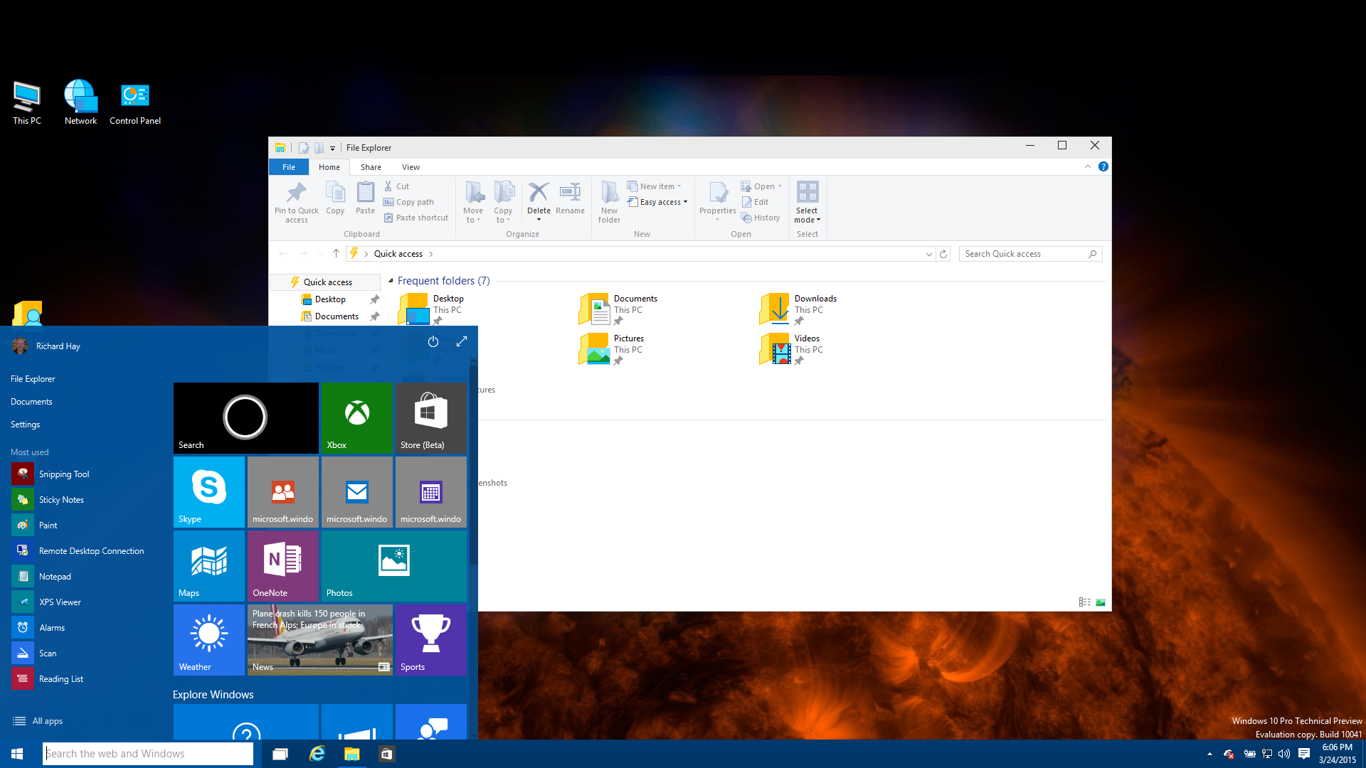Screen dimensions: 1366x768
Task: Open the Store (Beta) tile
Action: pos(430,417)
